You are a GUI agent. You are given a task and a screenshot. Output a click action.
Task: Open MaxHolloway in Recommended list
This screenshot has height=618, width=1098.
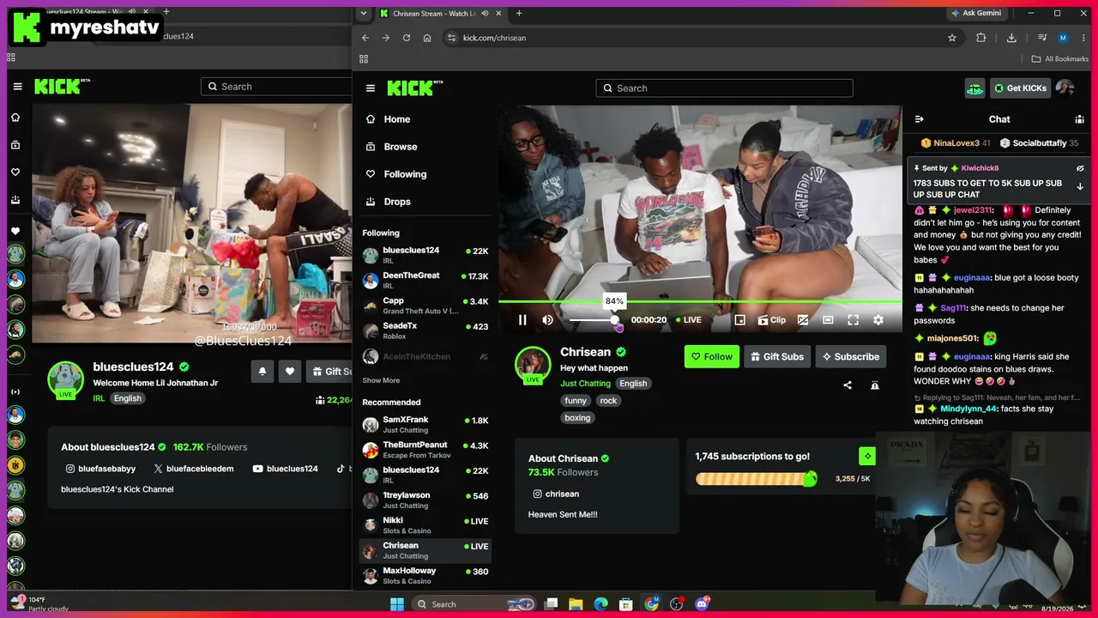click(425, 576)
